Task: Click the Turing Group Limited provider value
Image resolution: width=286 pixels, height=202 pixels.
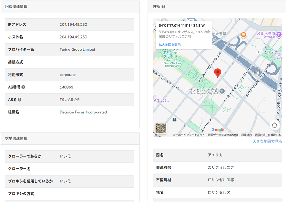Action: pyautogui.click(x=77, y=50)
